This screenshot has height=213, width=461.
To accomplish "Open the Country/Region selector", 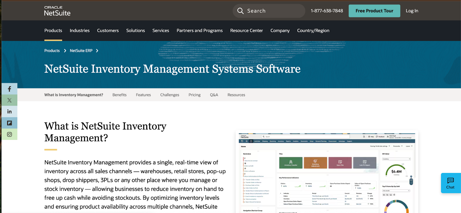I will point(313,31).
